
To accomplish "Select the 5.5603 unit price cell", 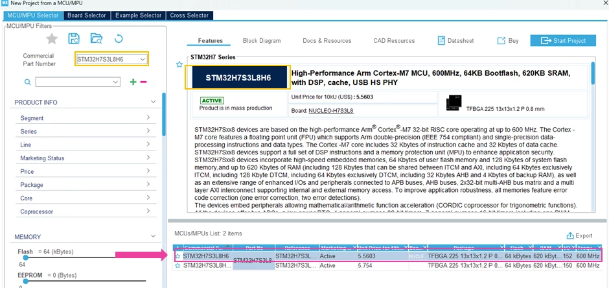I will [382, 256].
